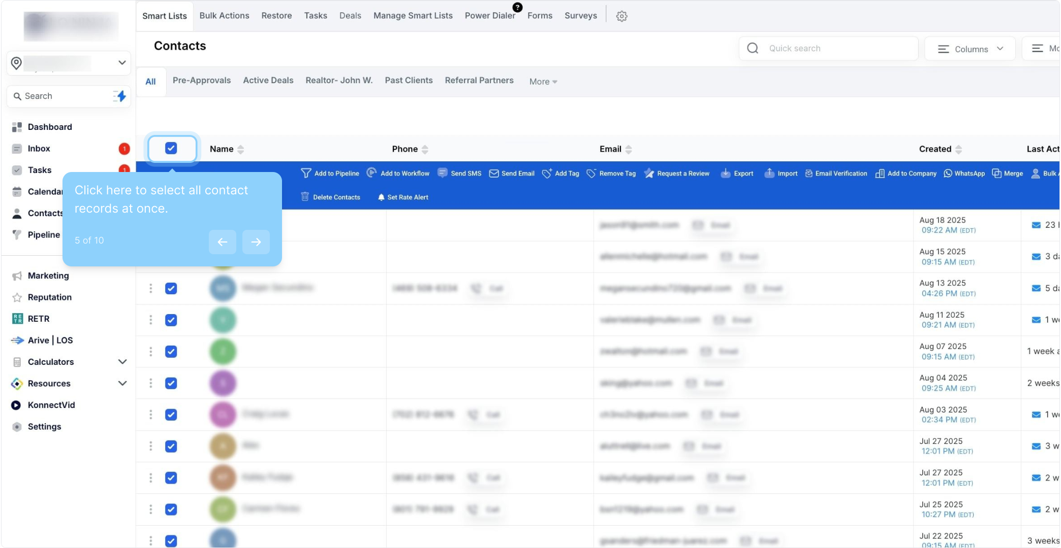Open the Bulk Actions menu item
Screen dimensions: 1061x548
[224, 16]
